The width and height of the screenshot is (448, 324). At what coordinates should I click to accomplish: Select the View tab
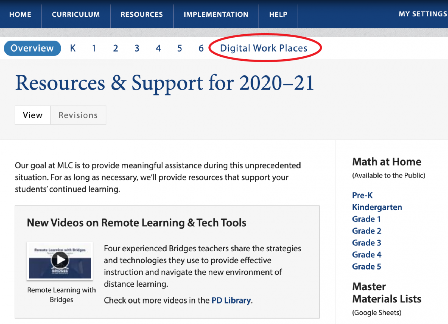32,115
